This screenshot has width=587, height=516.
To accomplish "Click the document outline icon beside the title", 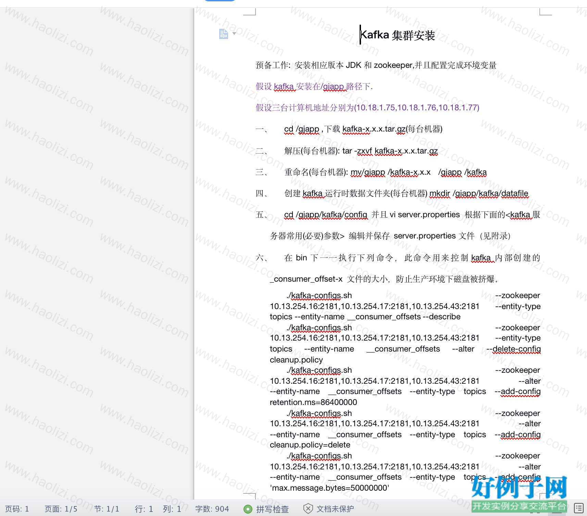I will pyautogui.click(x=224, y=34).
